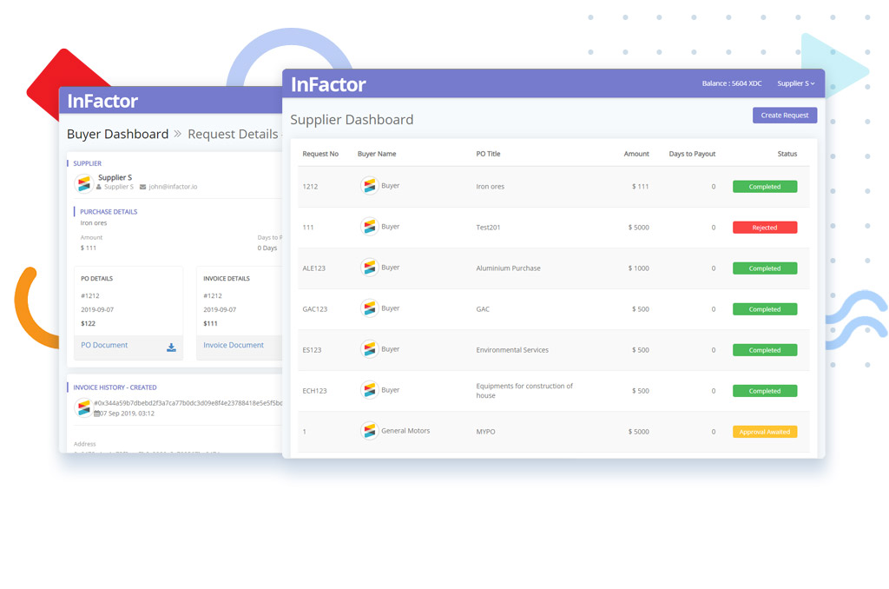
Task: Open the Invoice Document link
Action: pos(234,345)
